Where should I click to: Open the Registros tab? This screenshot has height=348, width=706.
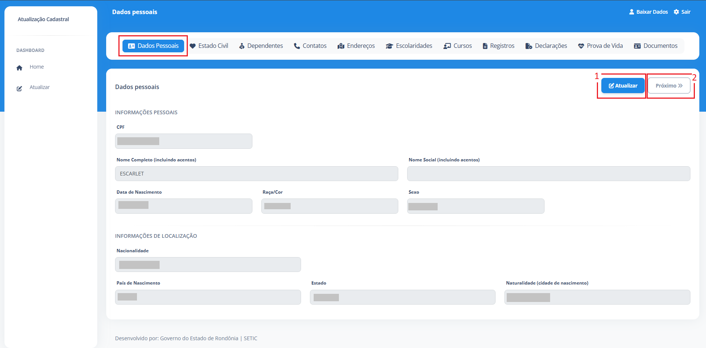point(499,46)
